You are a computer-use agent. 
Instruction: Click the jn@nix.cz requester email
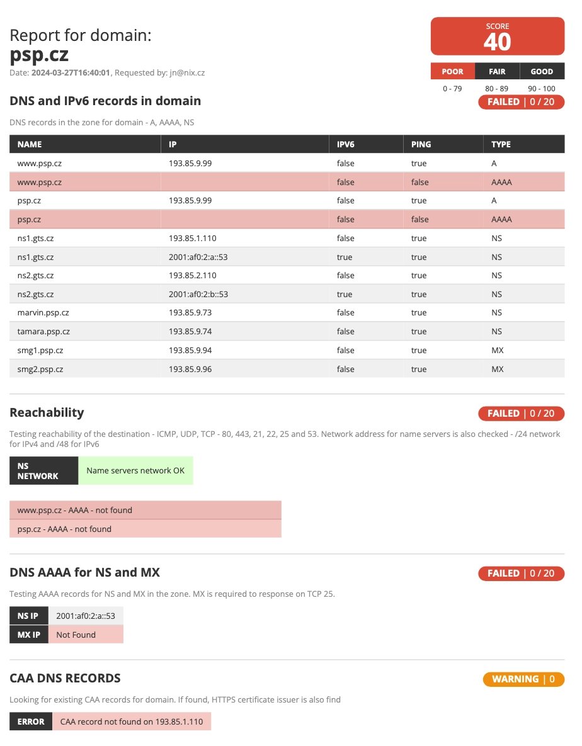tap(188, 73)
